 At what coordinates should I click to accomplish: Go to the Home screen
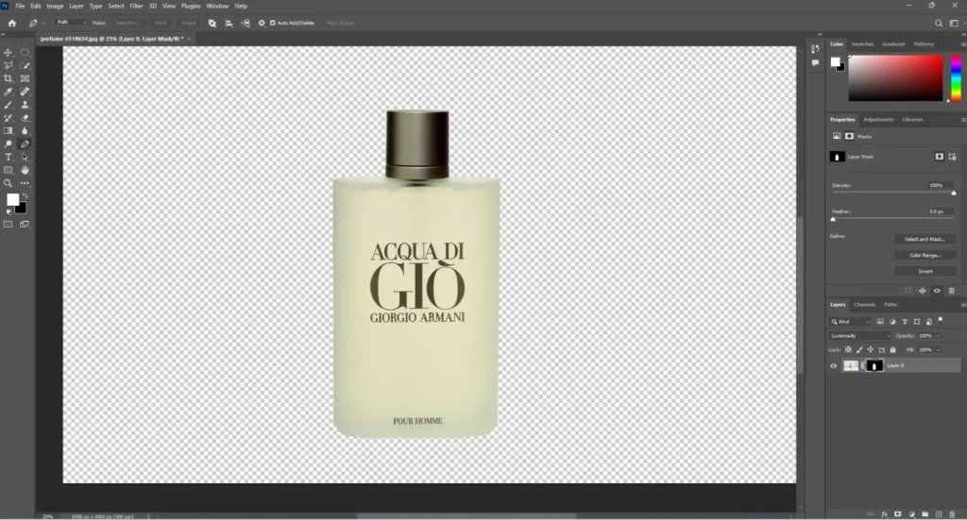click(x=11, y=23)
